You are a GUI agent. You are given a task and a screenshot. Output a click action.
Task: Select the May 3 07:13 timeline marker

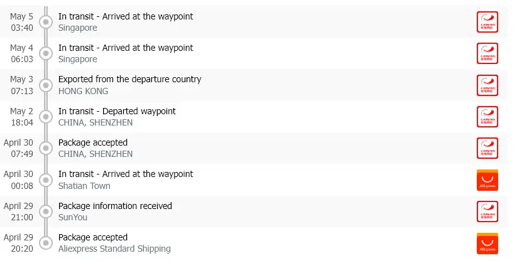46,85
